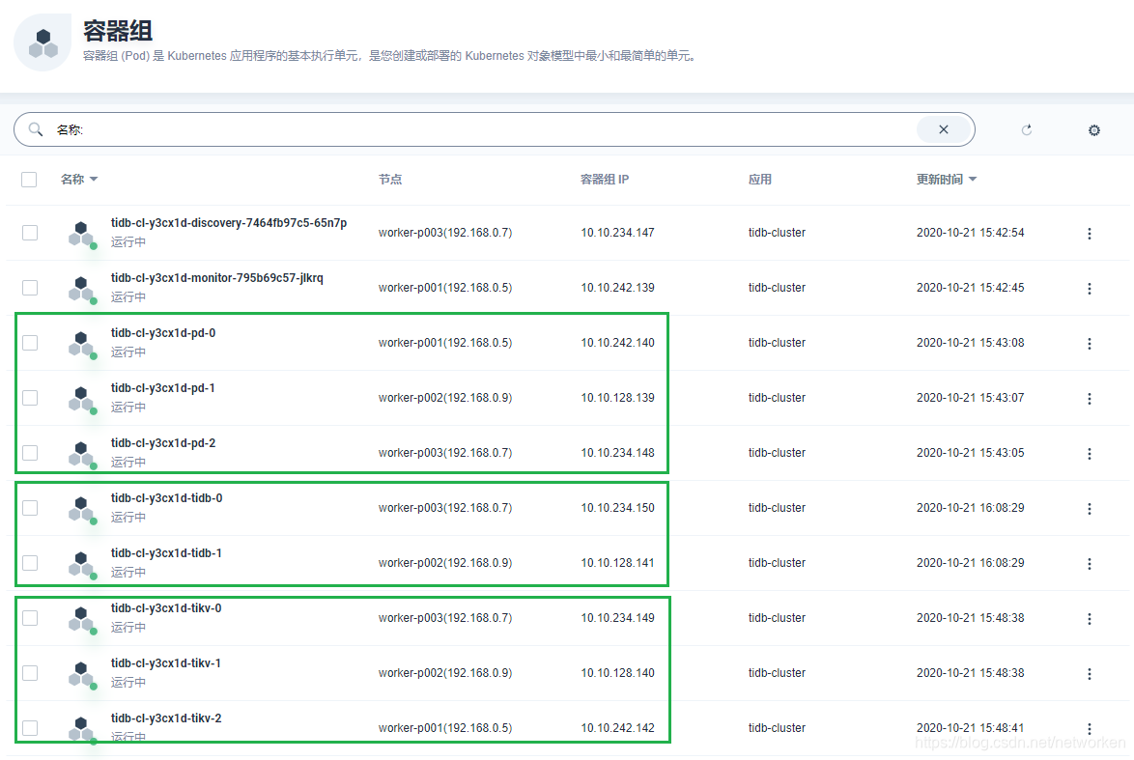This screenshot has height=760, width=1134.
Task: Open pod tidb-cl-y3cx1d-monitor-795b69c57-jlkrq
Action: (x=217, y=278)
